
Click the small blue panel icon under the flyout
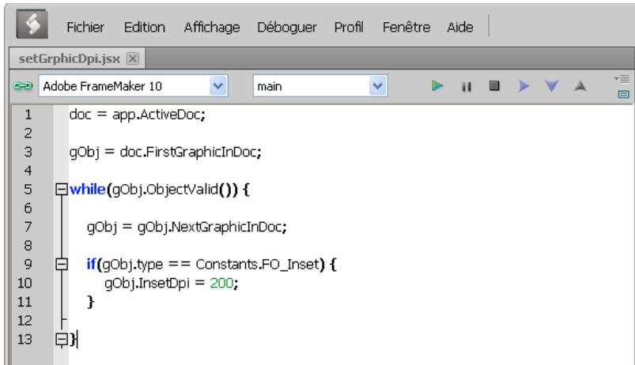tap(624, 94)
